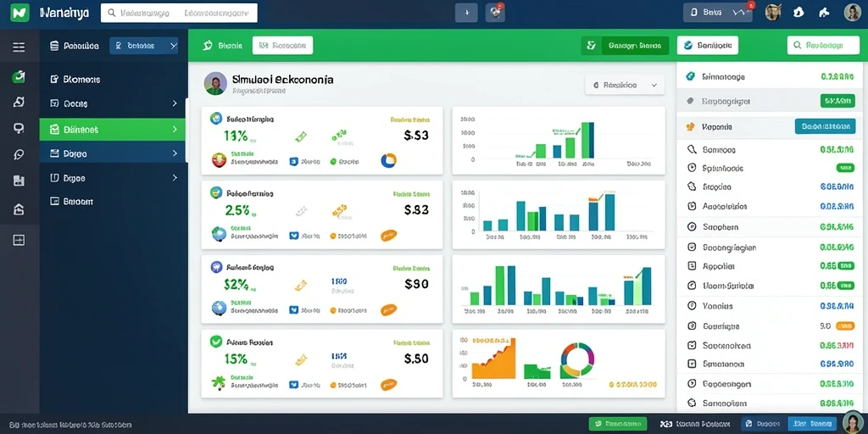This screenshot has height=434, width=868.
Task: Toggle the orange pill badge in right list
Action: (845, 326)
